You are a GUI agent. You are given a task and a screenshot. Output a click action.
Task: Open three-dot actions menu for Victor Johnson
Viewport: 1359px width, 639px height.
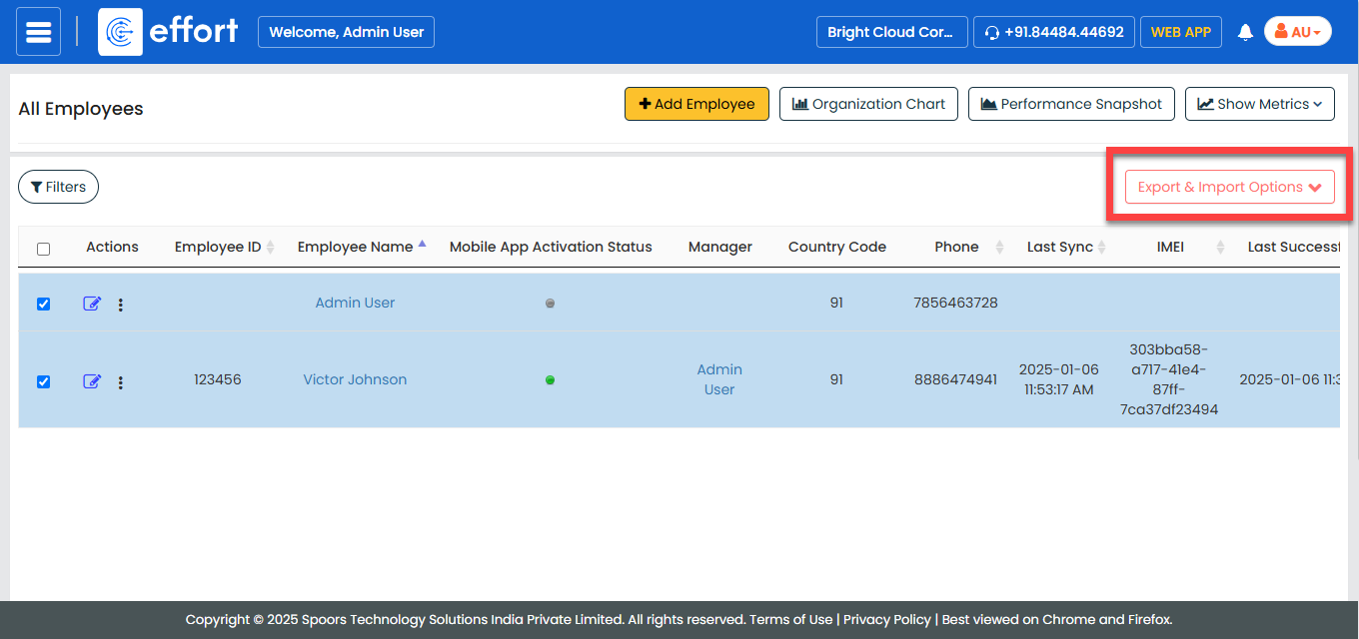coord(121,382)
